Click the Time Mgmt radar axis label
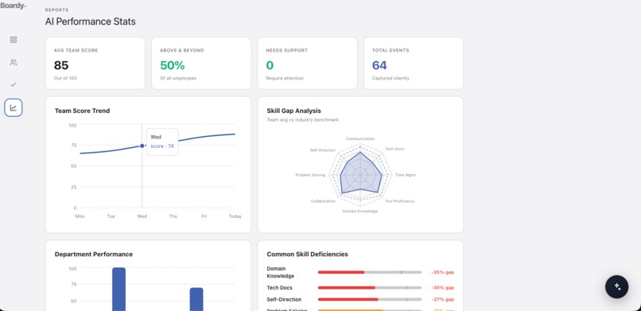This screenshot has height=311, width=641. pyautogui.click(x=405, y=175)
